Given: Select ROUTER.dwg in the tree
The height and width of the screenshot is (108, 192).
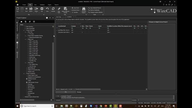Looking at the screenshot, I should point(32,61).
